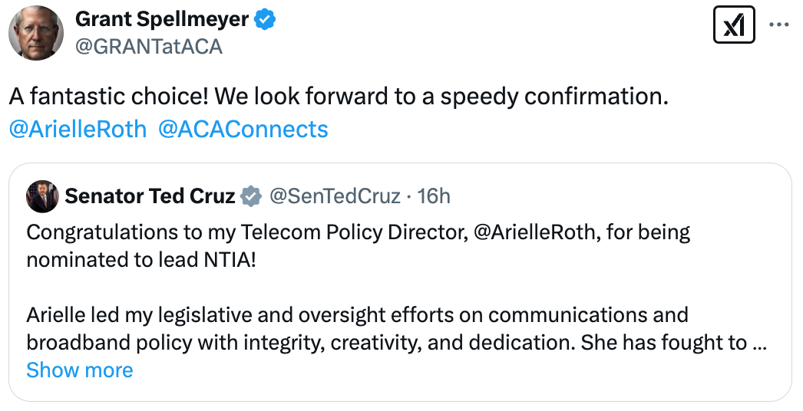The image size is (803, 411).
Task: Click Grant Spellmeyer's profile avatar
Action: pyautogui.click(x=36, y=33)
